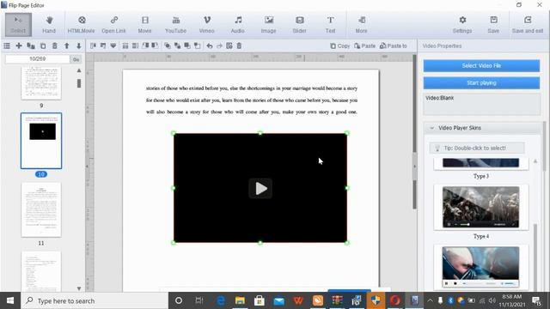Click the Copy button
550x309 pixels.
[340, 45]
